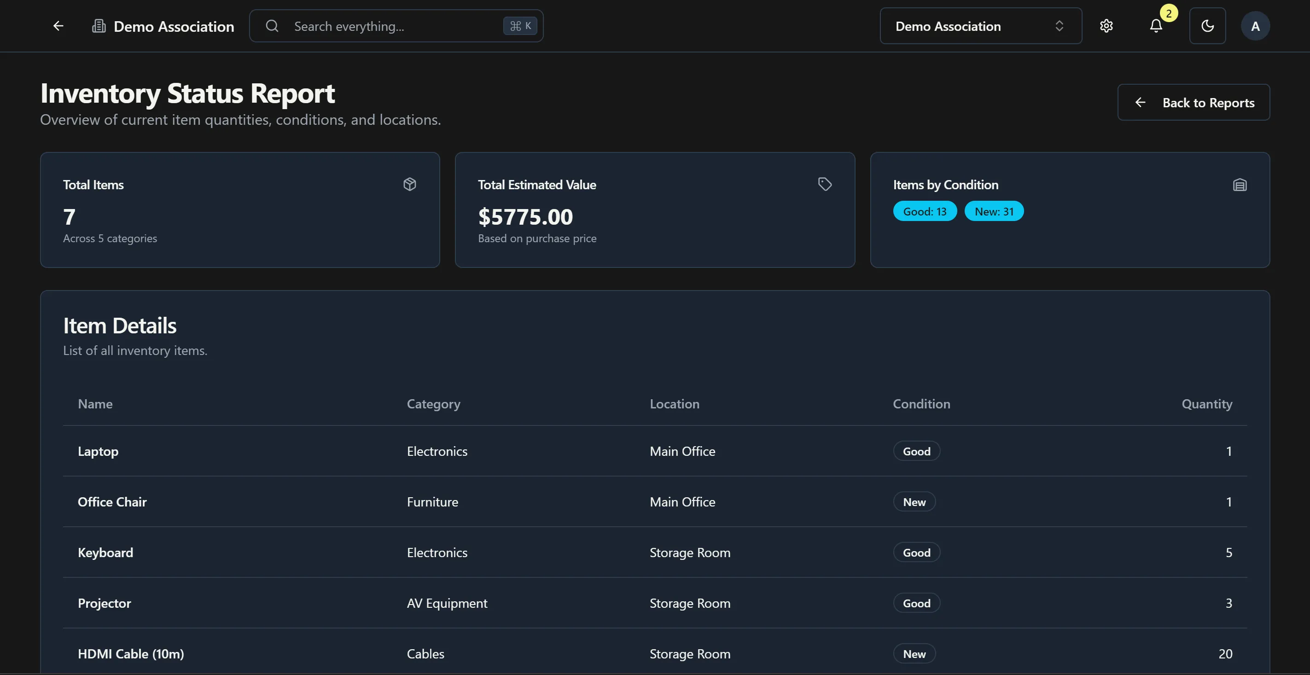Sort the table by the Name column header
1310x675 pixels.
[x=95, y=404]
